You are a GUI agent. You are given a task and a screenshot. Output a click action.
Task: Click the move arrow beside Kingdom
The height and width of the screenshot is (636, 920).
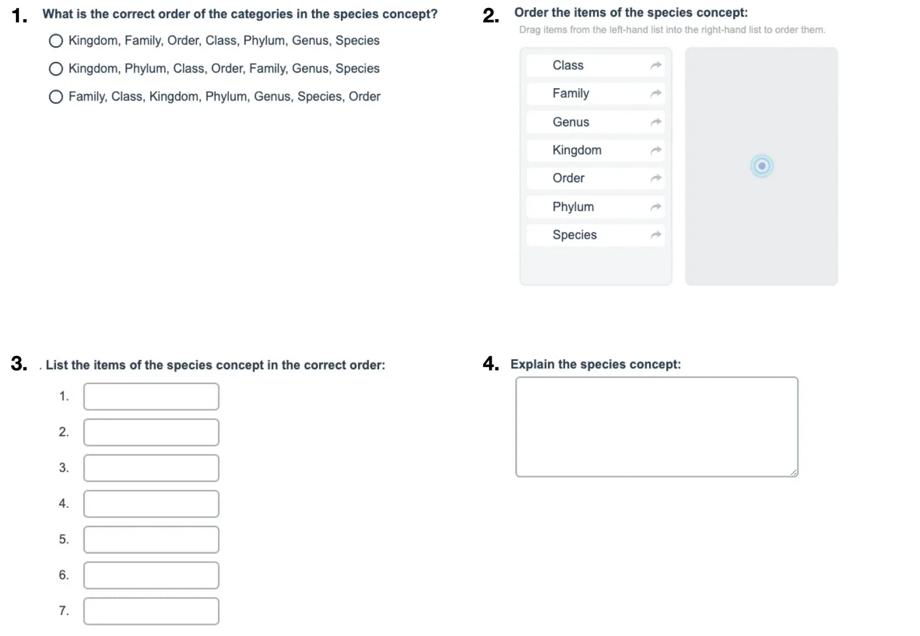tap(655, 150)
